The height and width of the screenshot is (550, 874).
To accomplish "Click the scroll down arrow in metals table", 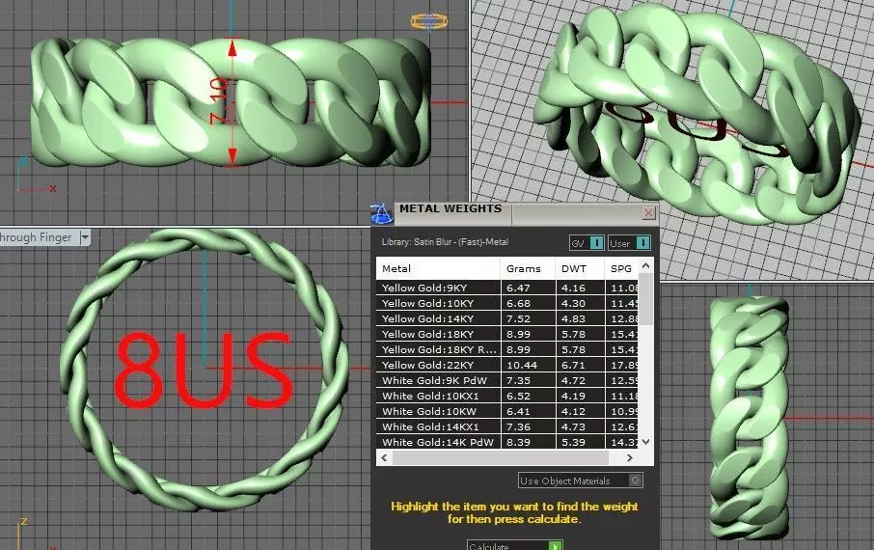I will [x=645, y=441].
